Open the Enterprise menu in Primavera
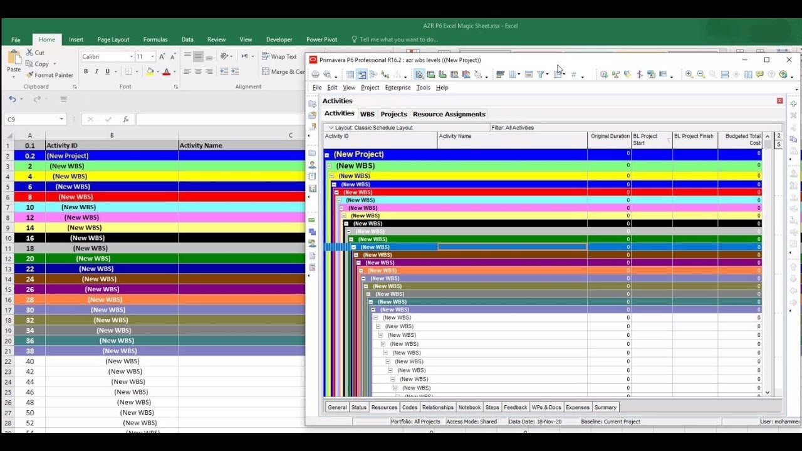 coord(398,88)
